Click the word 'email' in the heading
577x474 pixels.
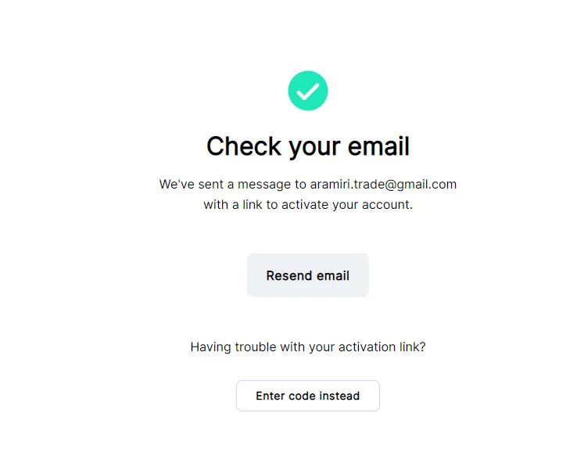[372, 146]
